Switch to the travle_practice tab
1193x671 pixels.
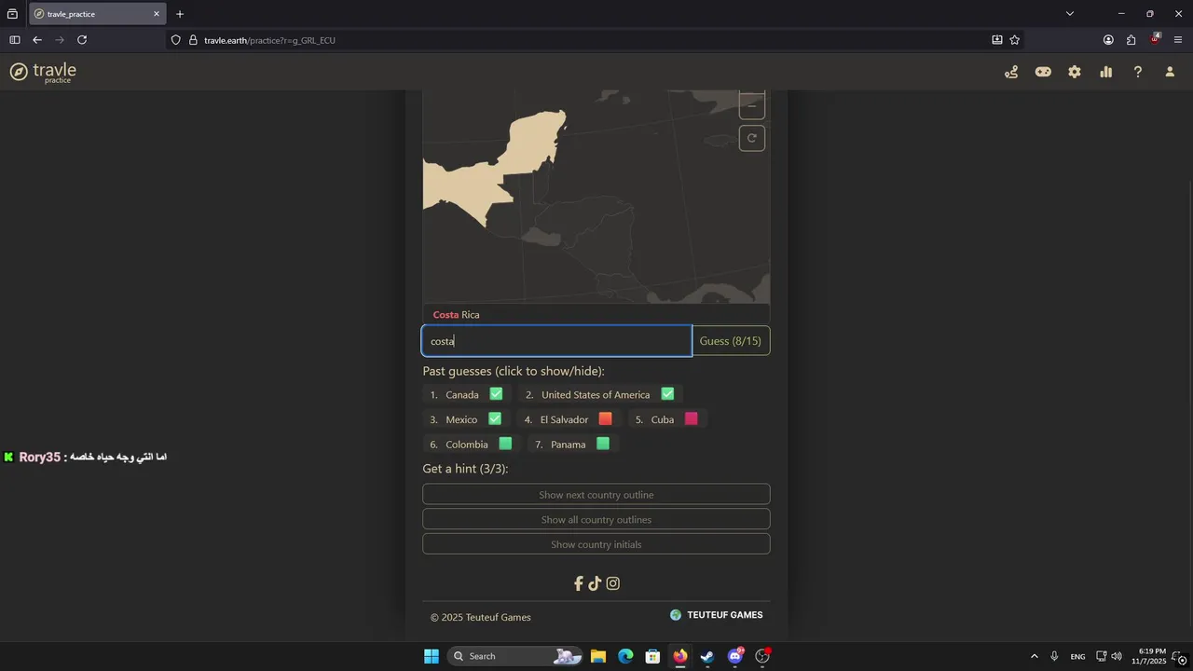point(98,14)
